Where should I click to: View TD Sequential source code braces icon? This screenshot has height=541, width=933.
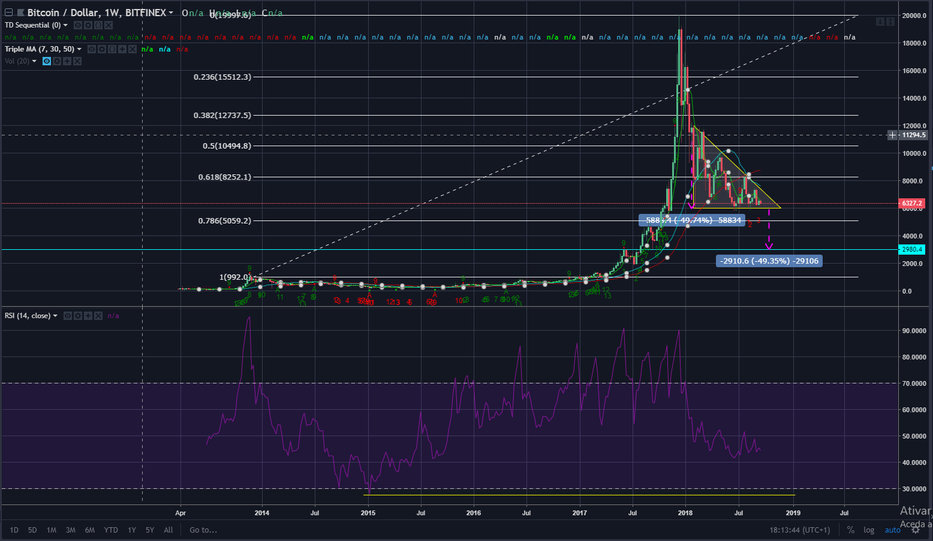98,25
